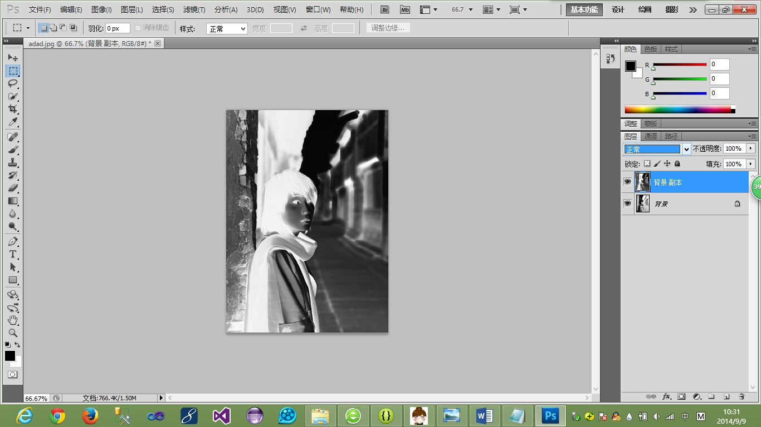Image resolution: width=761 pixels, height=427 pixels.
Task: Select the Gradient tool
Action: tap(13, 201)
